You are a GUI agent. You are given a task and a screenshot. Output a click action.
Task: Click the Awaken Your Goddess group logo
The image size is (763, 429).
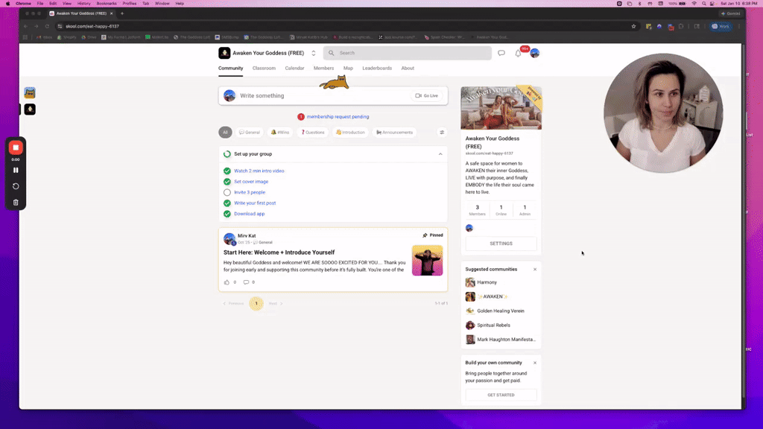224,53
